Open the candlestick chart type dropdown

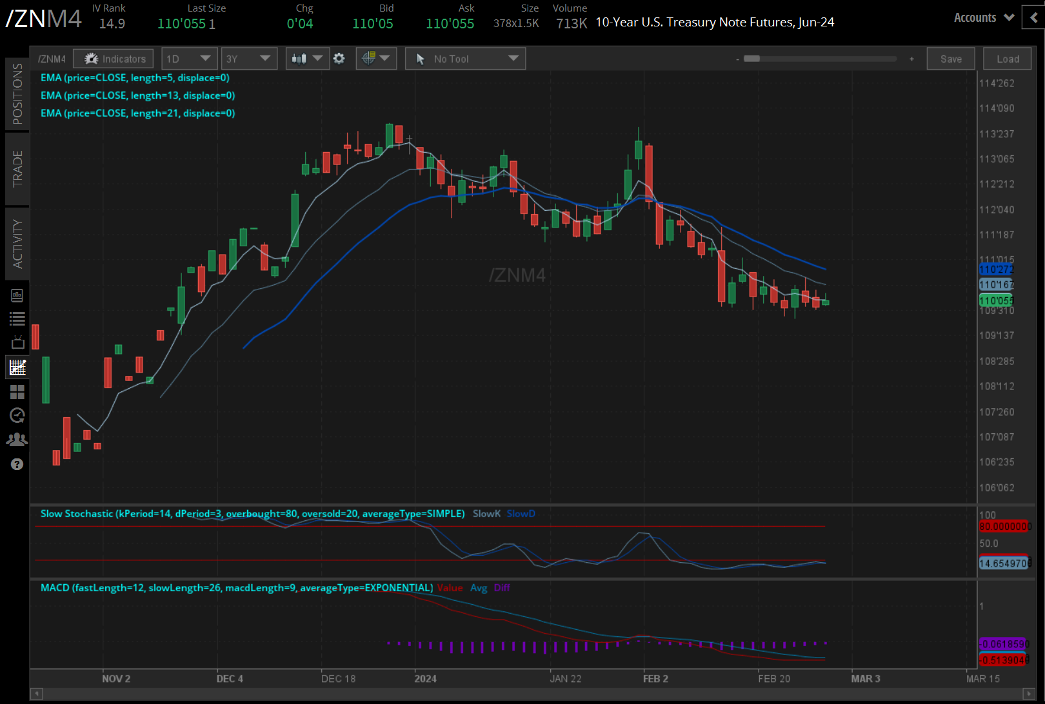[307, 59]
